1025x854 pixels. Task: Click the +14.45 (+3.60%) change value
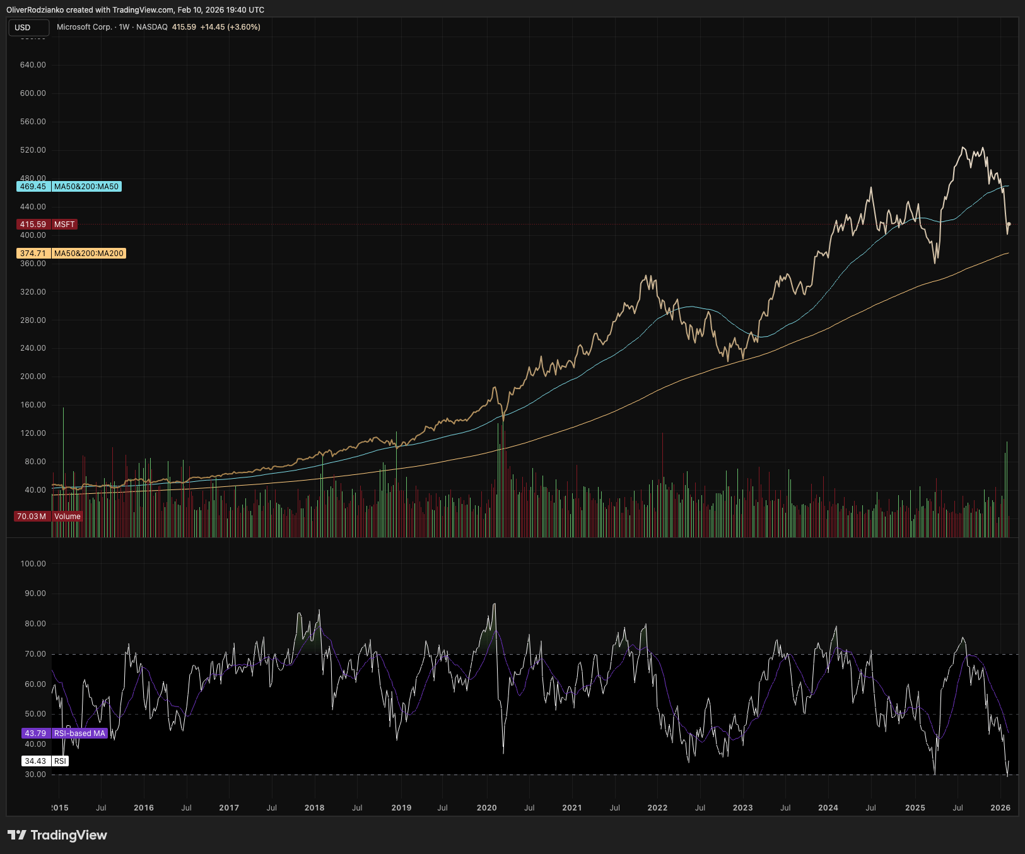point(230,27)
